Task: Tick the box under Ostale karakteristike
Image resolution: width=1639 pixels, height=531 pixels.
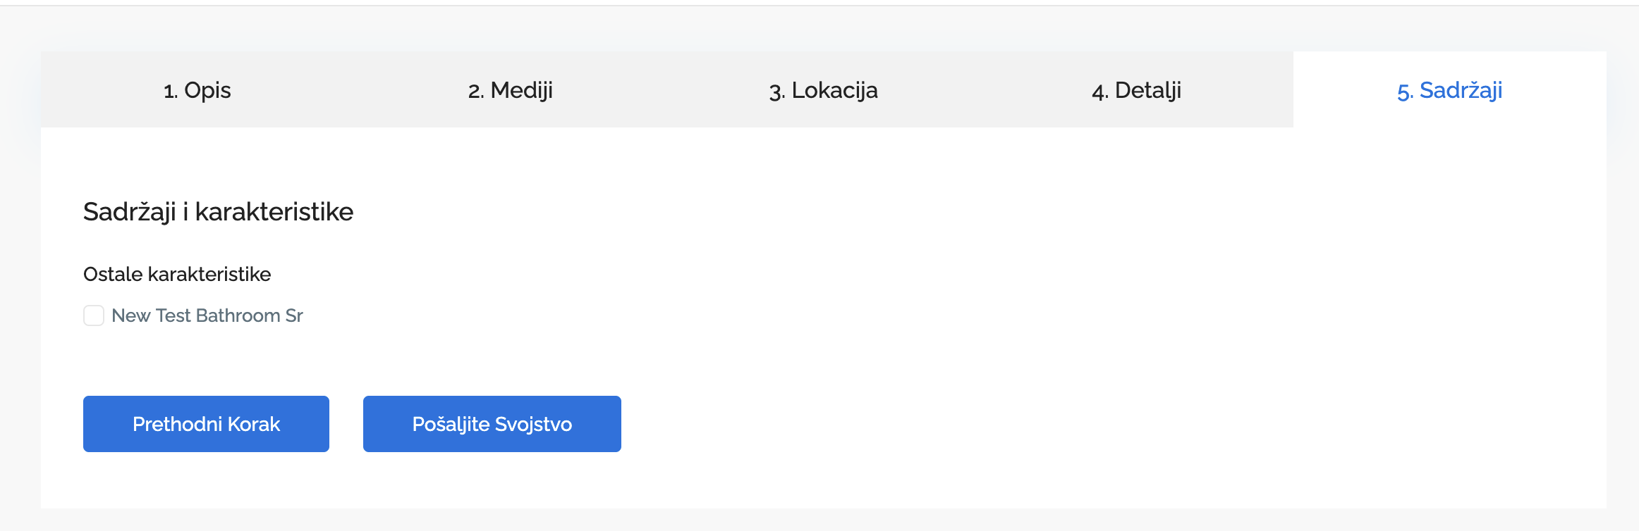Action: [x=94, y=316]
